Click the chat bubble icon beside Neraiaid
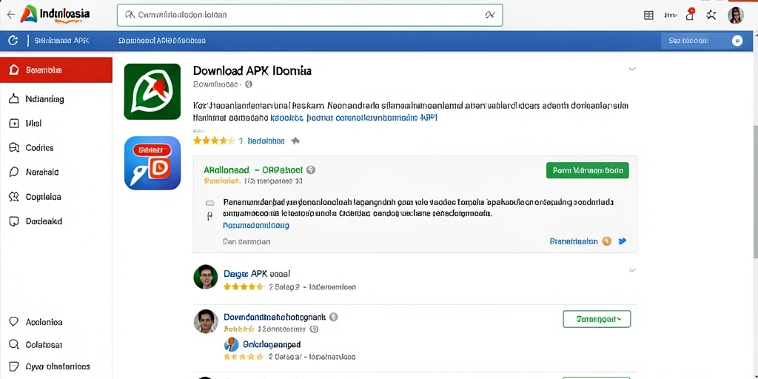Screen dimensions: 758x379 [x=14, y=172]
